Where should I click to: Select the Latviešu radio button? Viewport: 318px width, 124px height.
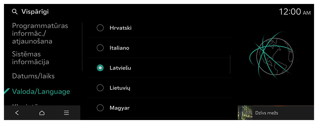pyautogui.click(x=100, y=68)
